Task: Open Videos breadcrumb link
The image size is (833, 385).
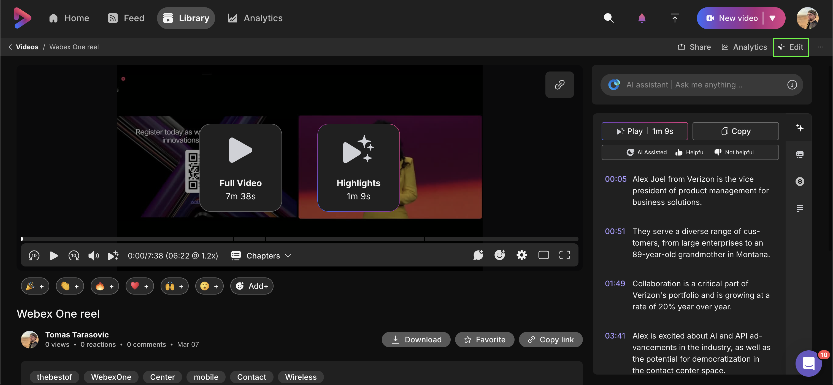Action: pos(27,47)
